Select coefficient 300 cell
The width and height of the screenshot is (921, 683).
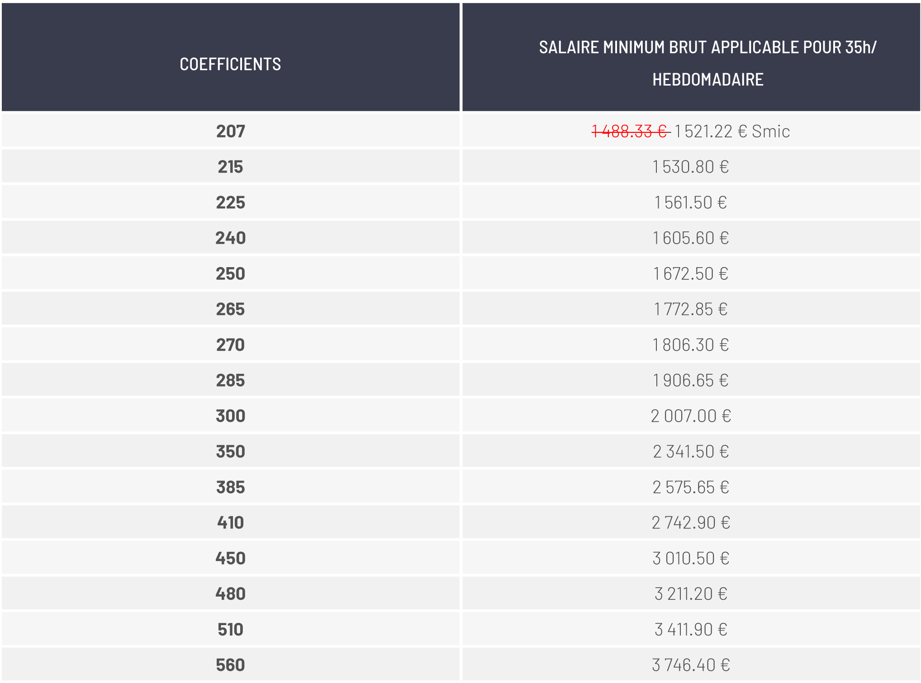pyautogui.click(x=231, y=415)
